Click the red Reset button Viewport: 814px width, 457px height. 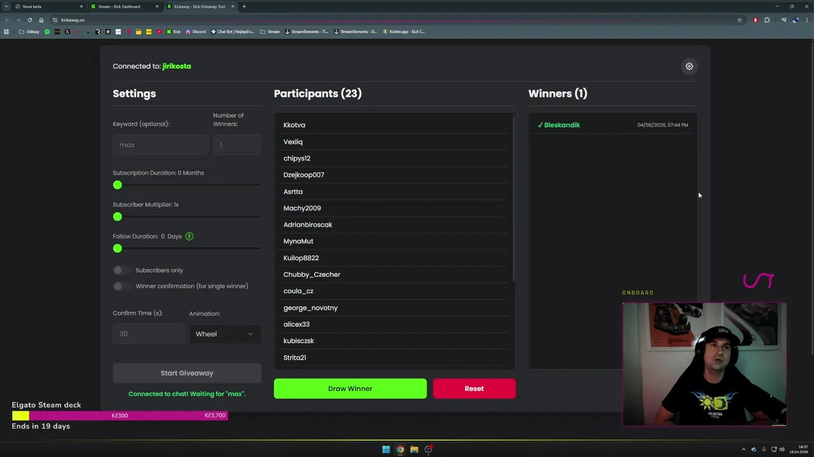pyautogui.click(x=474, y=388)
